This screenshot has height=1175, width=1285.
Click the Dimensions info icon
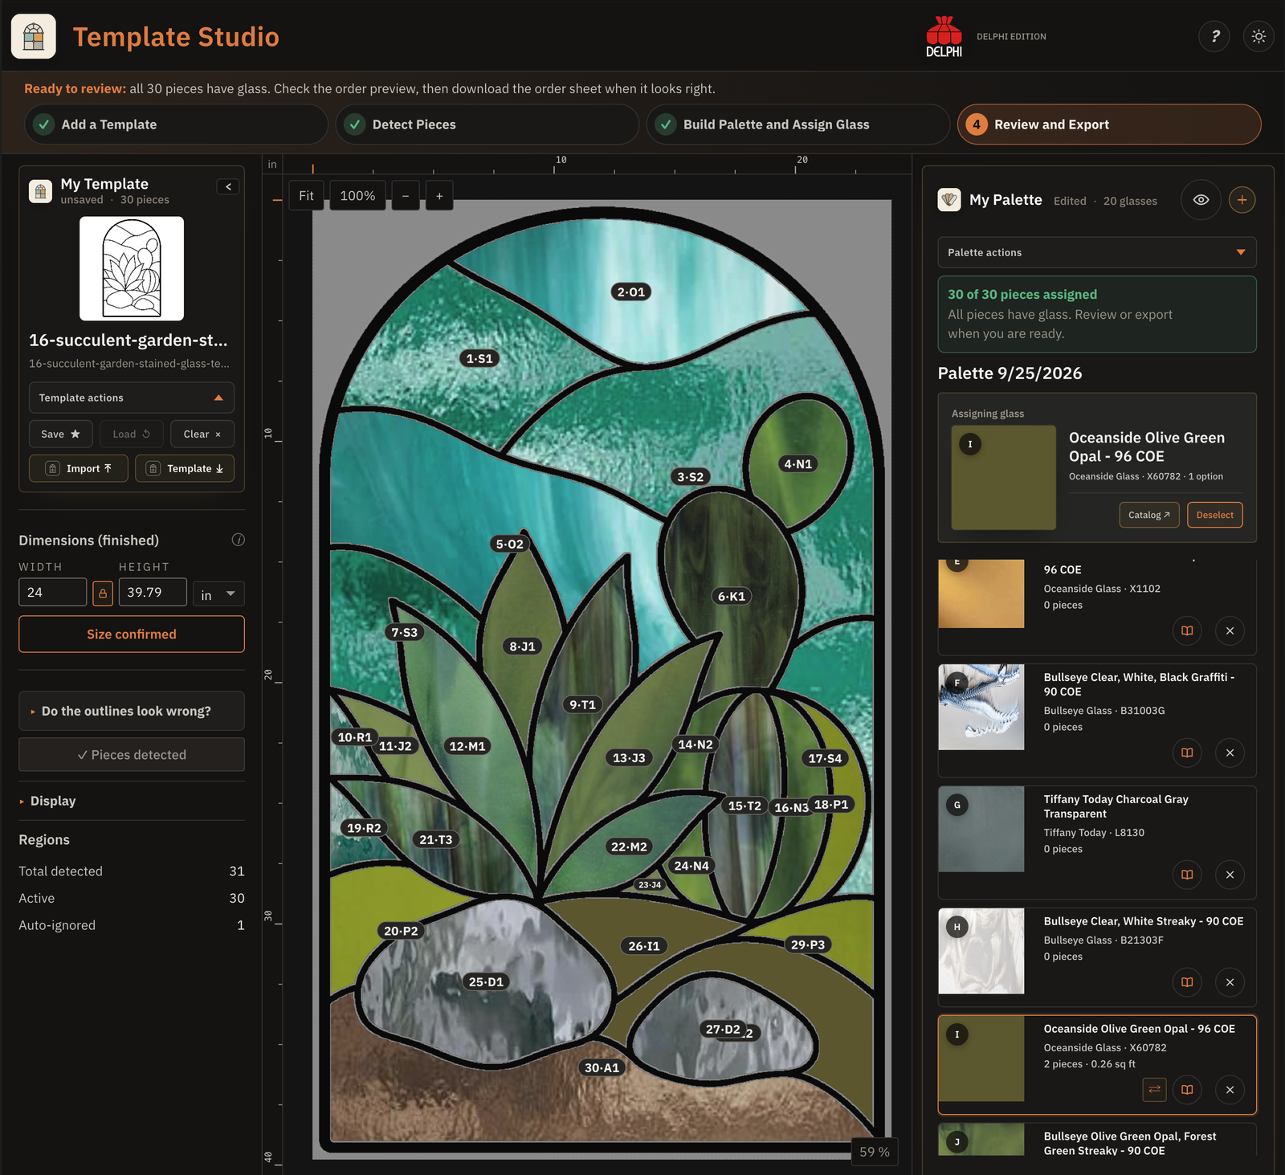tap(239, 540)
